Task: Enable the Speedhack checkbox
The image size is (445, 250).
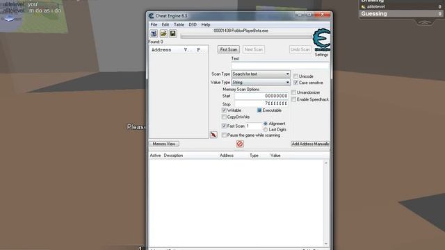Action: pyautogui.click(x=294, y=99)
